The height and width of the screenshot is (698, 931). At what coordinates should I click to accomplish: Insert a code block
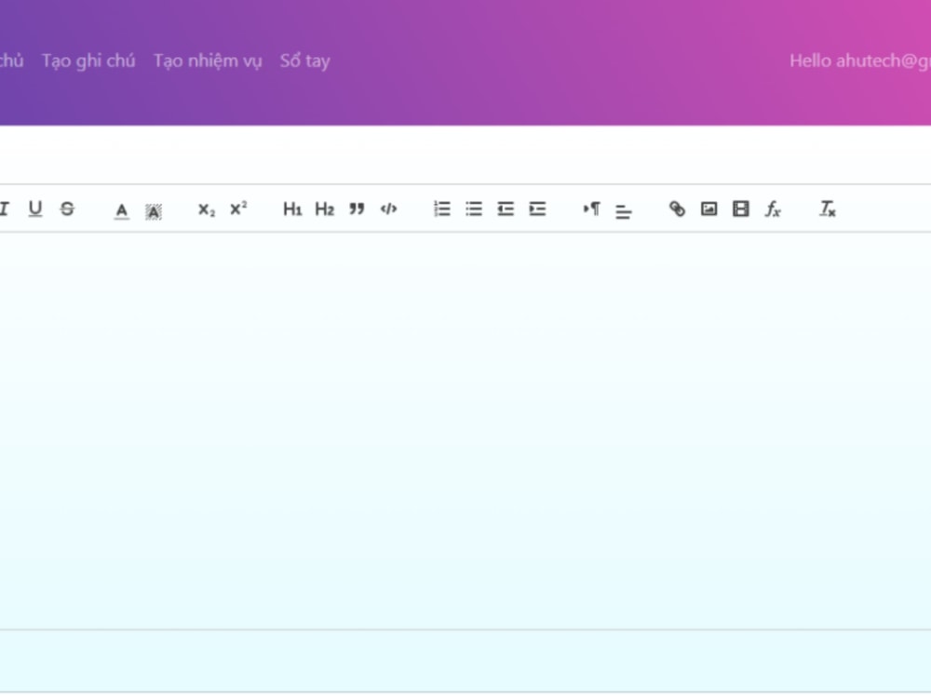(388, 208)
